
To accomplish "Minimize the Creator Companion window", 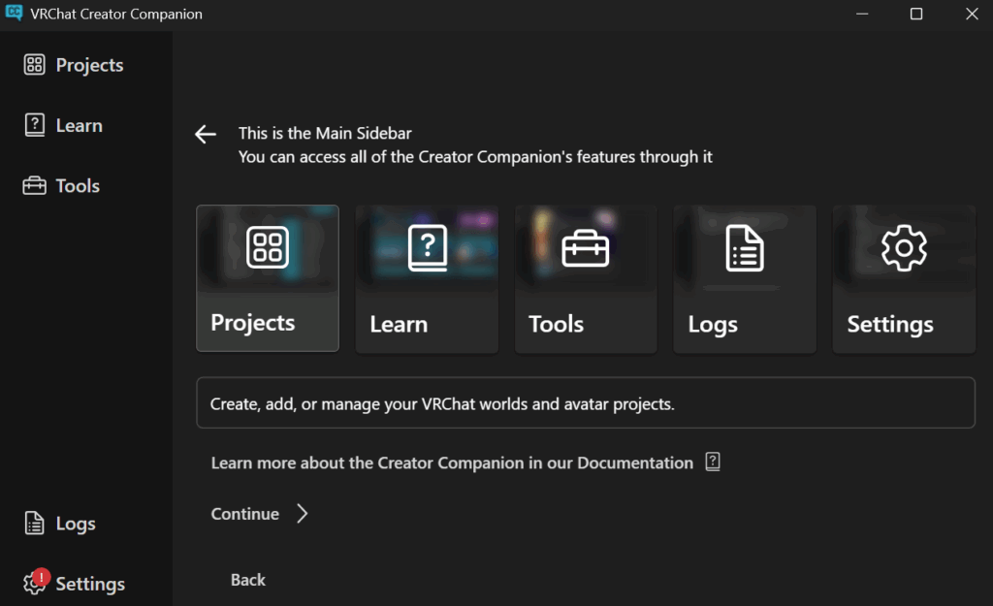I will click(x=861, y=15).
